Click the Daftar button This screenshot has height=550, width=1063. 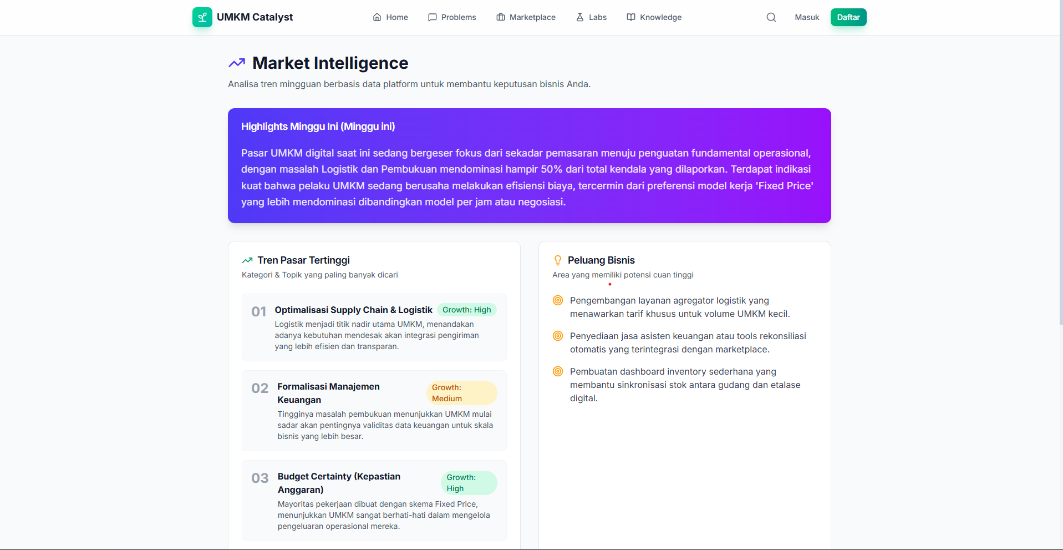(848, 17)
